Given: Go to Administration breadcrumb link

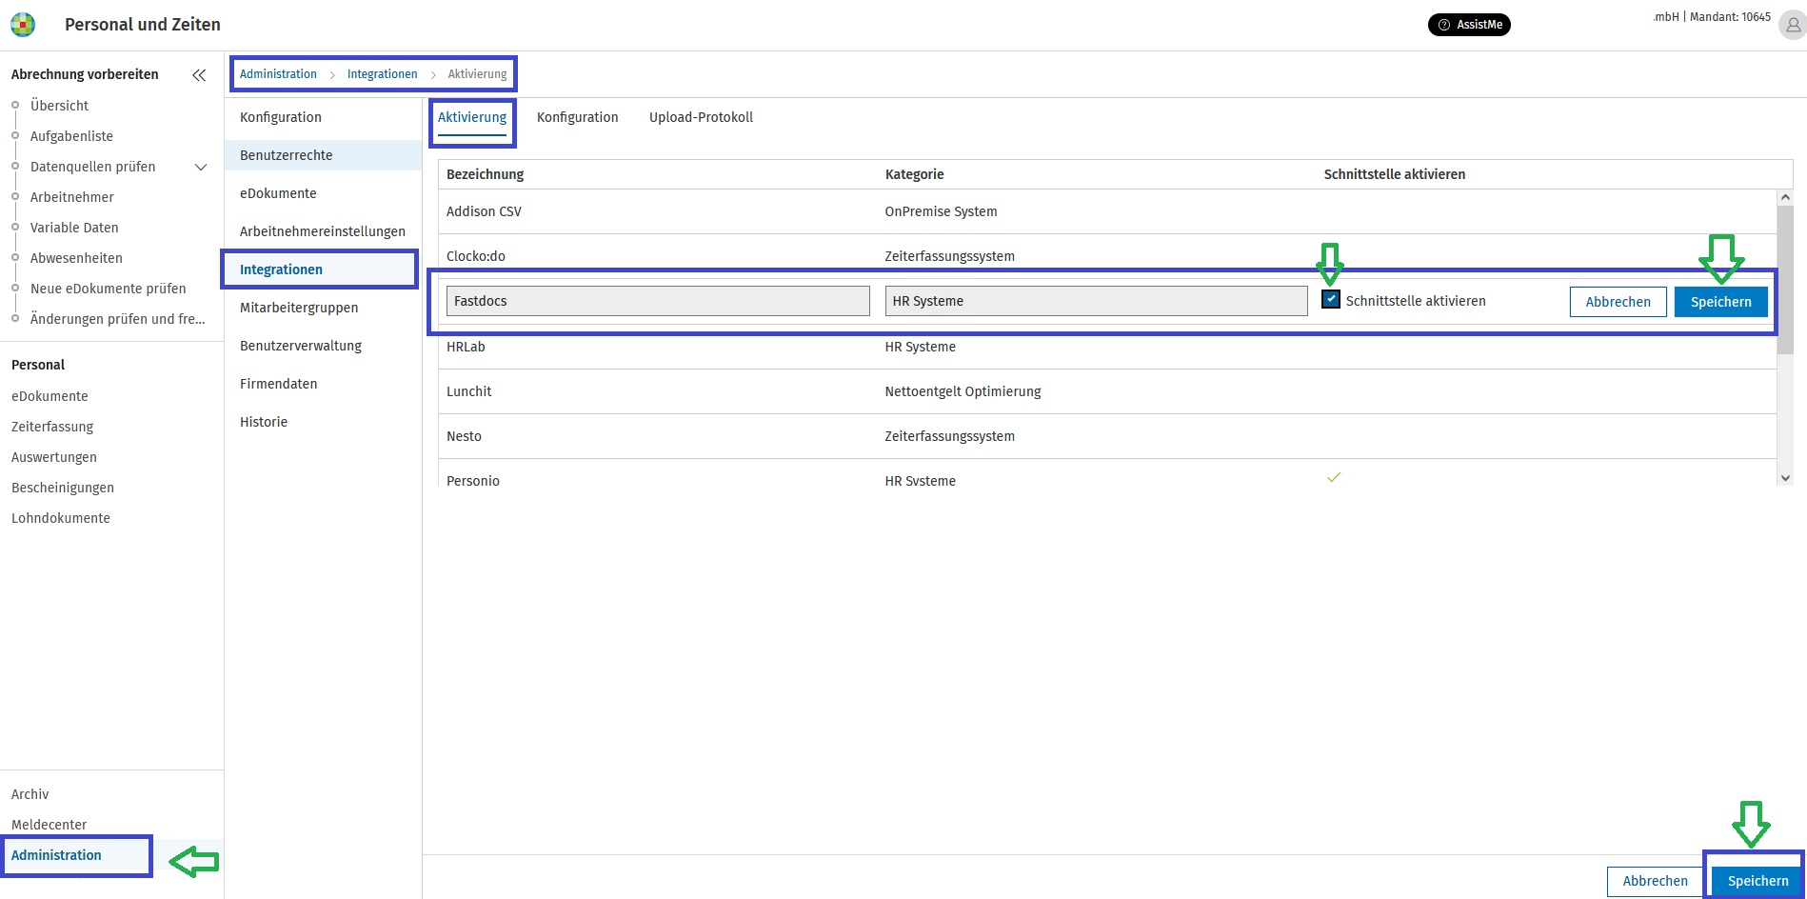Looking at the screenshot, I should pos(278,74).
